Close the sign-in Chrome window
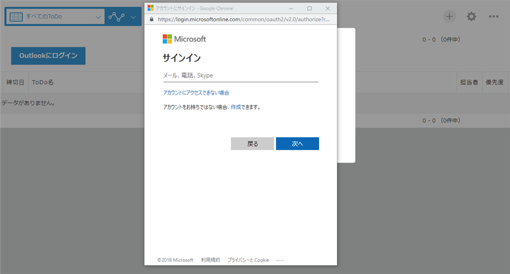Screen dimensions: 510x274 (x=328, y=9)
